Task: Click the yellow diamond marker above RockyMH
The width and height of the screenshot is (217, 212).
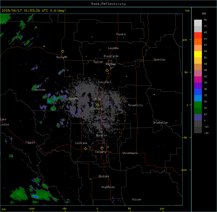Action: pos(63,51)
